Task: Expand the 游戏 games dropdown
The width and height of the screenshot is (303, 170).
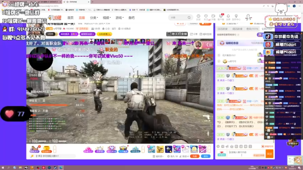Action: pyautogui.click(x=119, y=18)
